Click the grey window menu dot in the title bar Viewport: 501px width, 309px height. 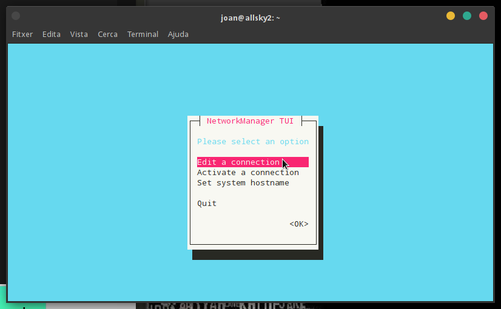[x=16, y=16]
